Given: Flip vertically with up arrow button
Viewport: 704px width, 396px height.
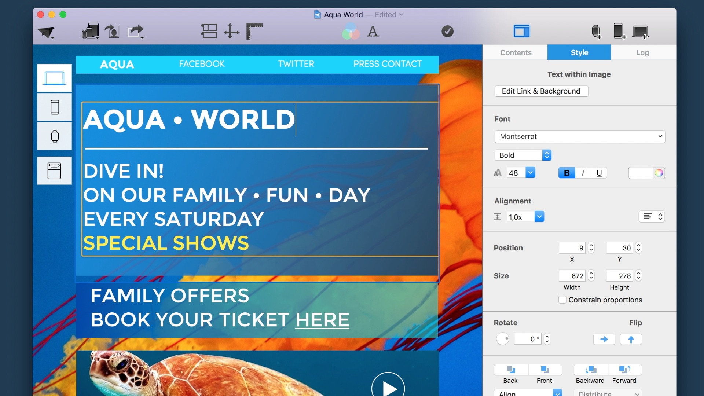Looking at the screenshot, I should pyautogui.click(x=631, y=340).
